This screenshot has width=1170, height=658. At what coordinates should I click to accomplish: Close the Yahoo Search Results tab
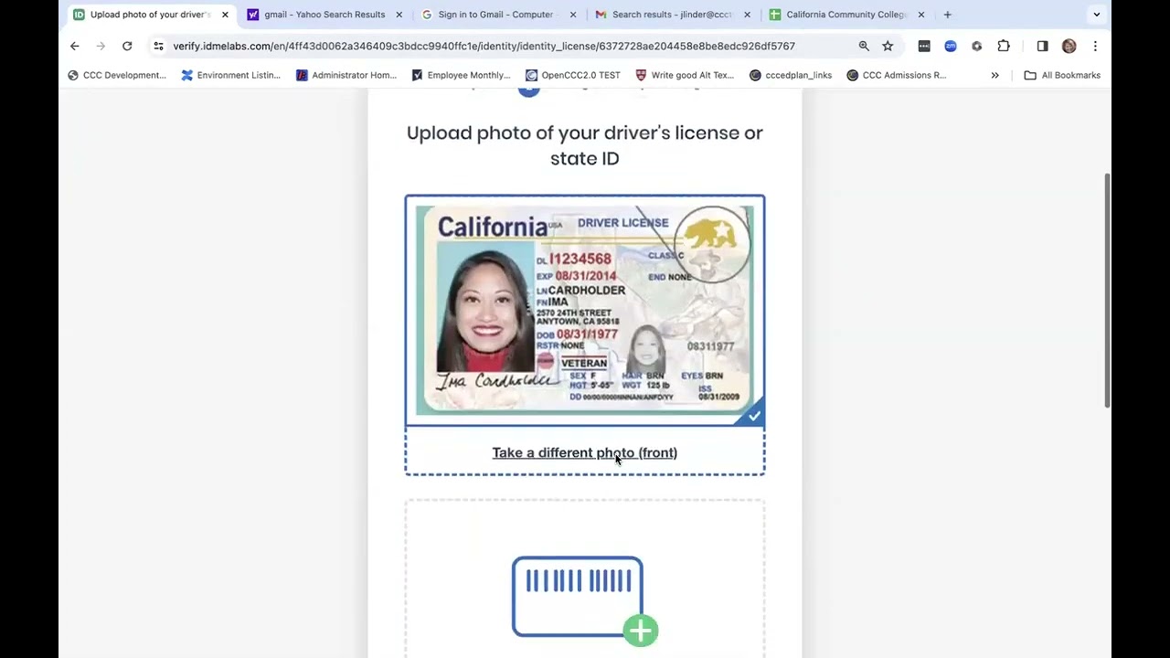point(399,15)
